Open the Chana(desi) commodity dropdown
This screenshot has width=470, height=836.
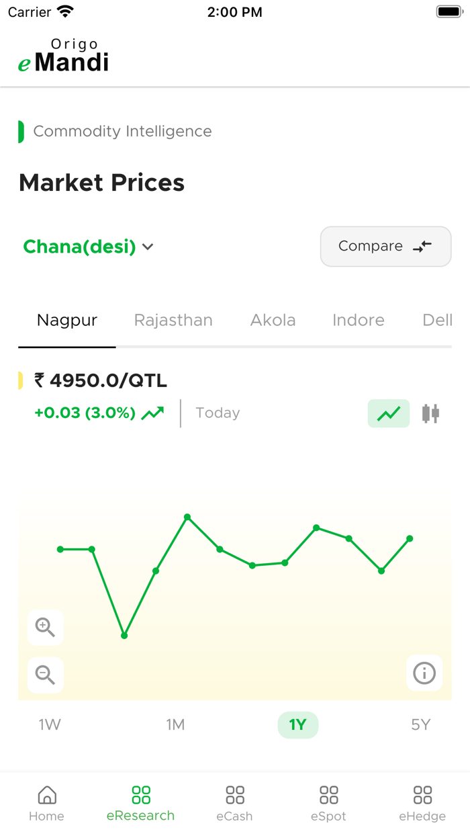(x=89, y=247)
